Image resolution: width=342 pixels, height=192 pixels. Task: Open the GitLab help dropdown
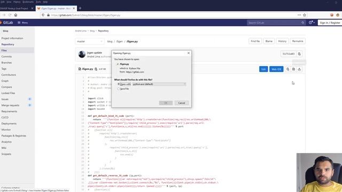312,22
